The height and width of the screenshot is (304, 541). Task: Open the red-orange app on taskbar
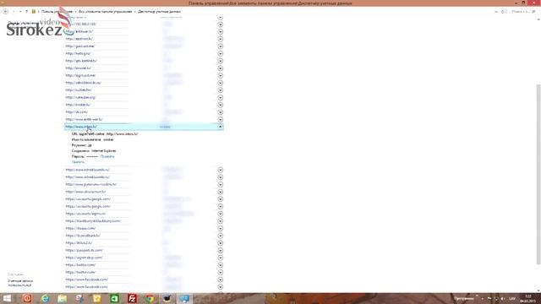coord(27,298)
